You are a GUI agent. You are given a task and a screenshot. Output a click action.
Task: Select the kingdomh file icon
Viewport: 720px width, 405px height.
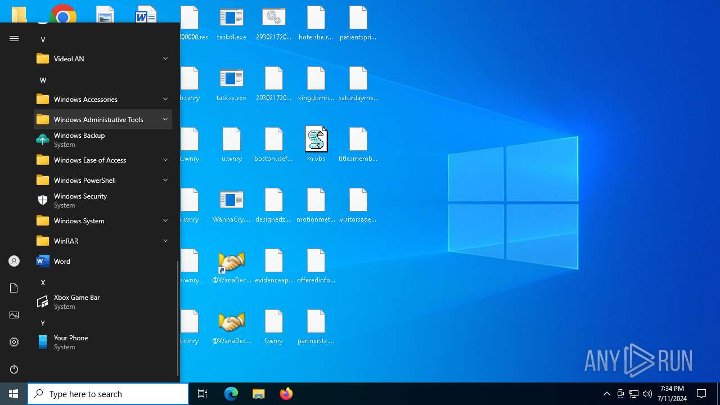[316, 84]
